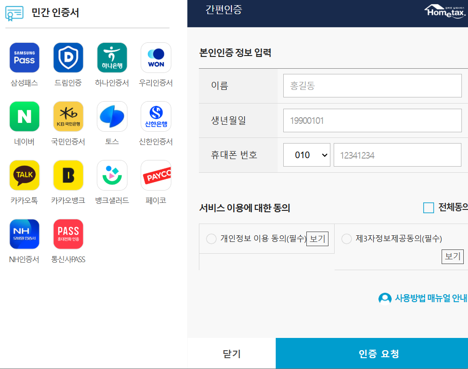Choose the KB국민은행 certificate icon

(68, 116)
